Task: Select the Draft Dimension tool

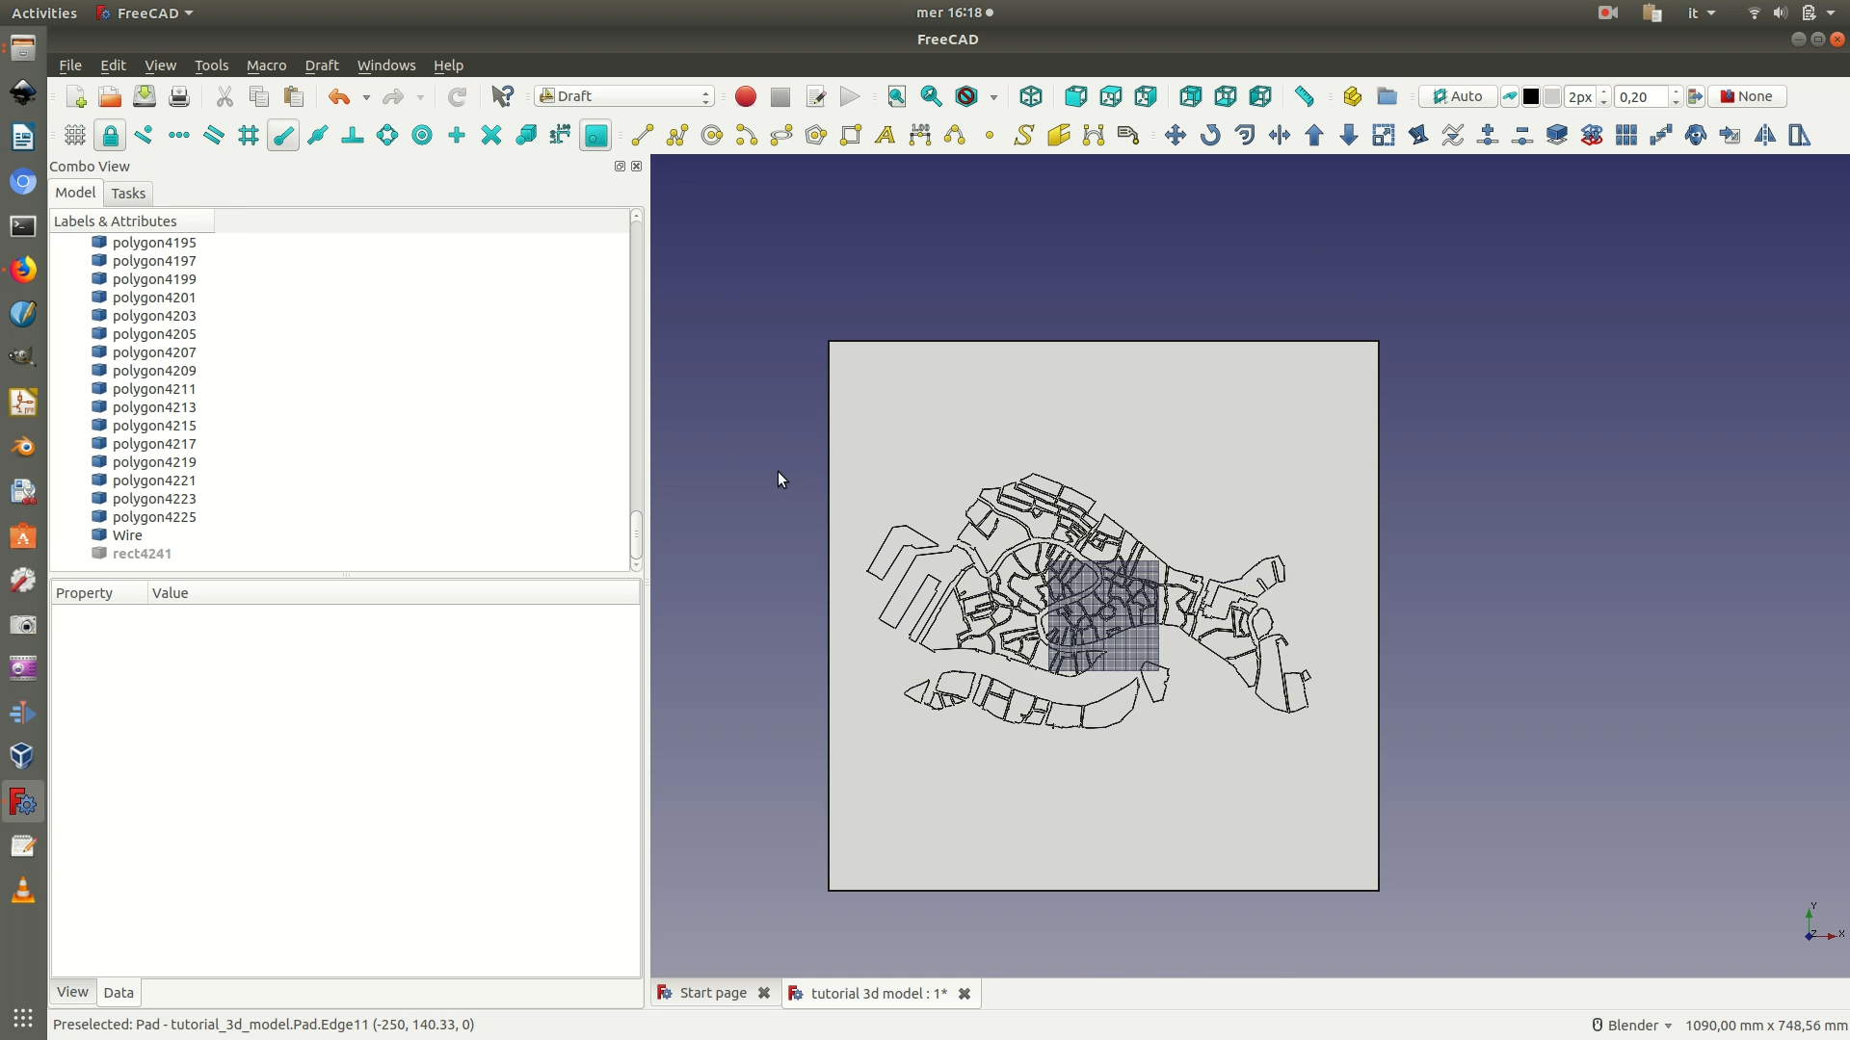Action: click(920, 136)
